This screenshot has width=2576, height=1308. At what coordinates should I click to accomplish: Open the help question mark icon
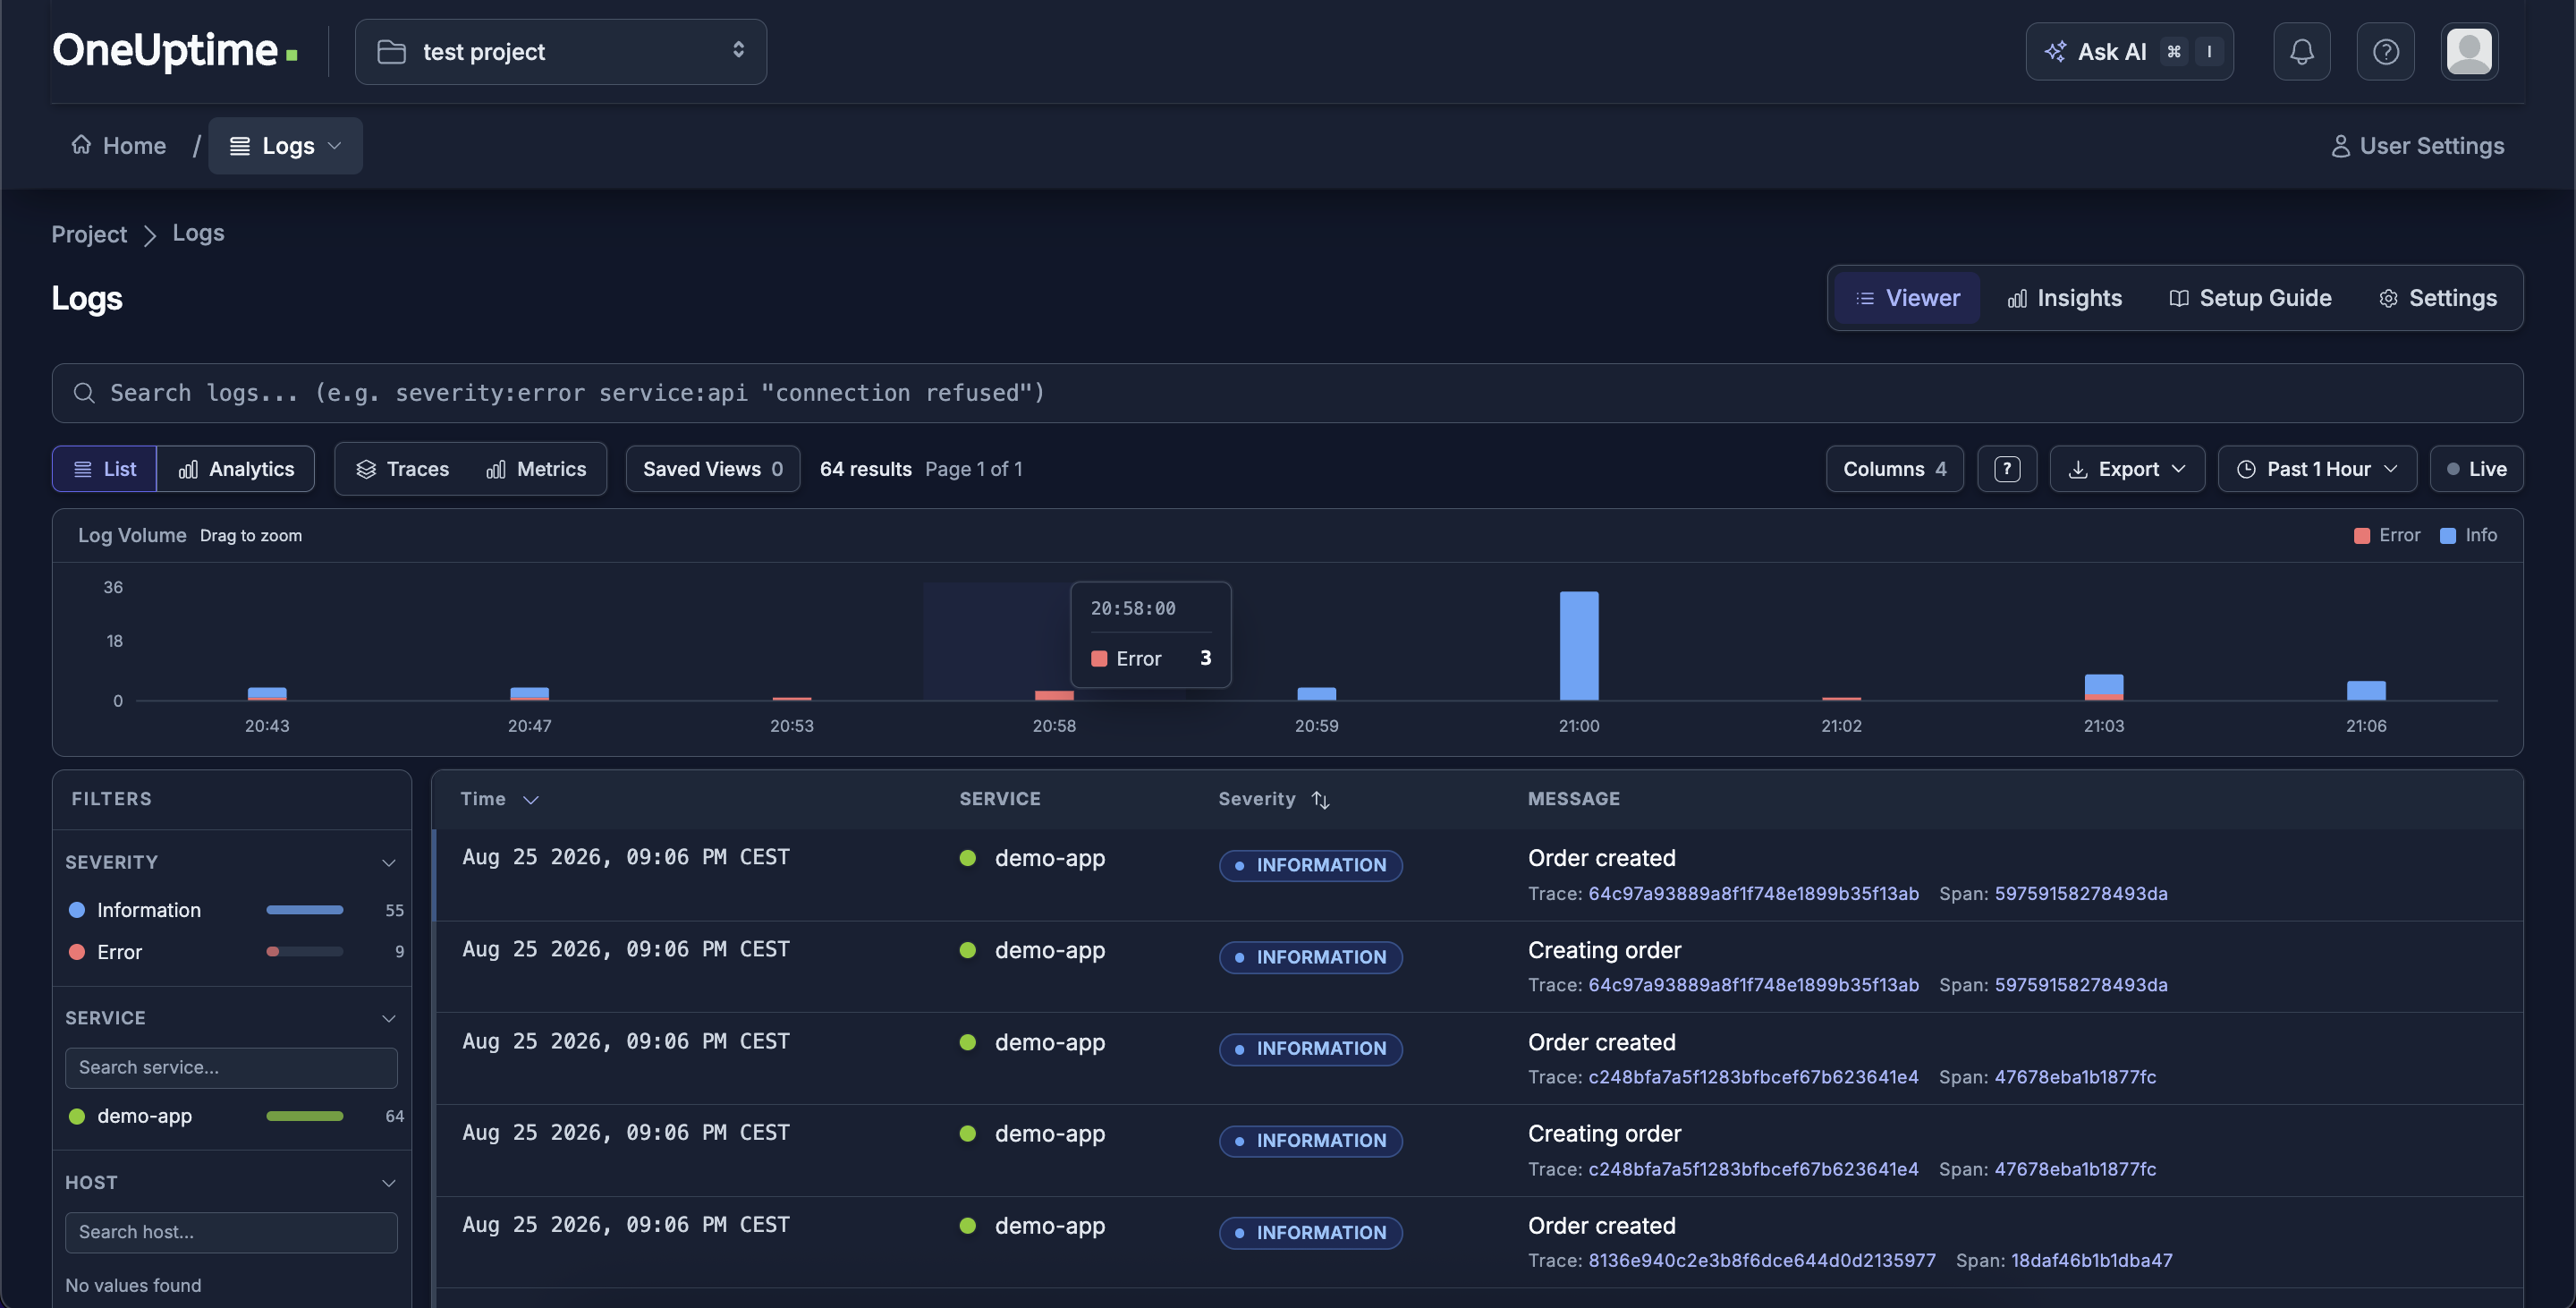point(2385,51)
